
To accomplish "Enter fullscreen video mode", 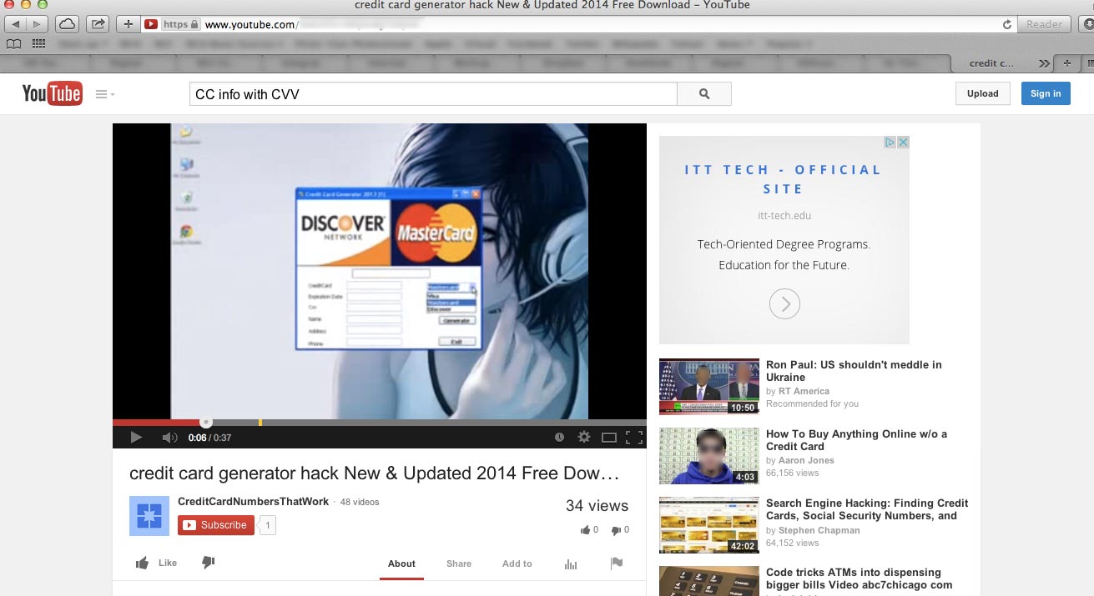I will click(x=634, y=438).
